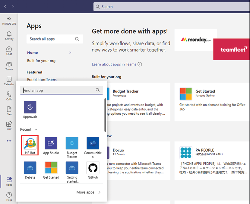Open Budget Tracker in the Recent list

[x=72, y=148]
